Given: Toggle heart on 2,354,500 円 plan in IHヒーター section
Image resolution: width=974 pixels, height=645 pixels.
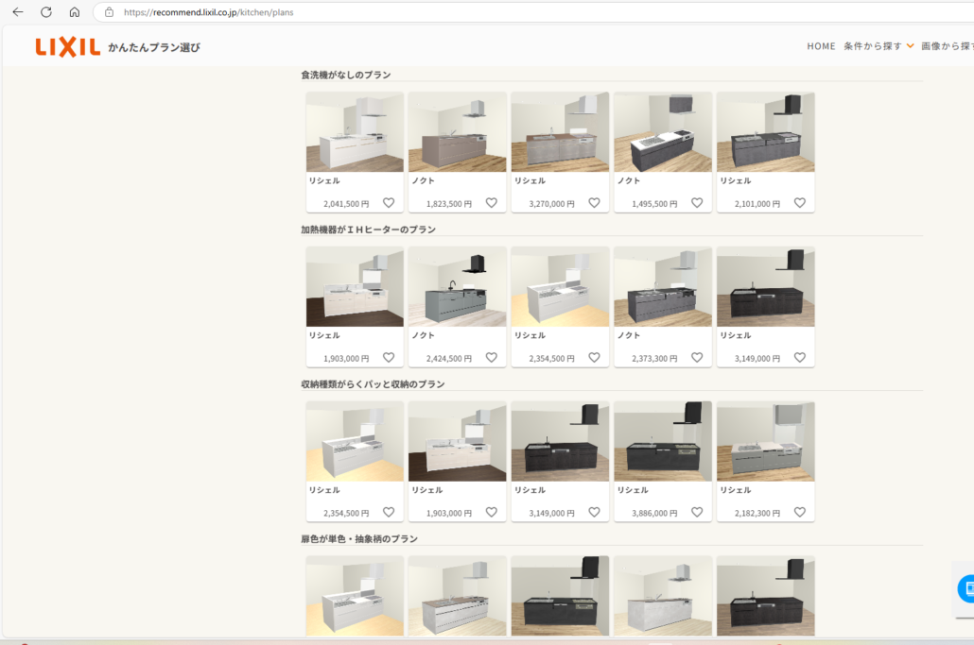Looking at the screenshot, I should [595, 357].
